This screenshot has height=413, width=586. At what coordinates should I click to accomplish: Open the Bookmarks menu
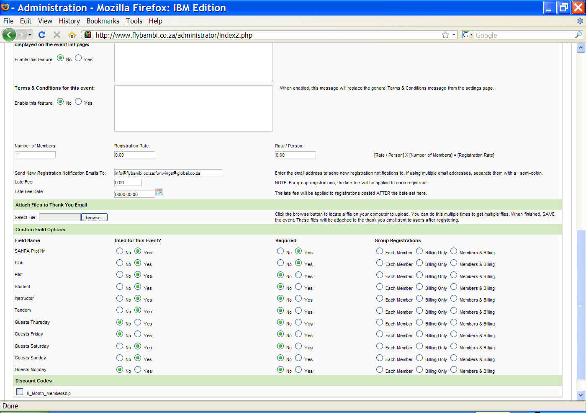click(x=103, y=21)
